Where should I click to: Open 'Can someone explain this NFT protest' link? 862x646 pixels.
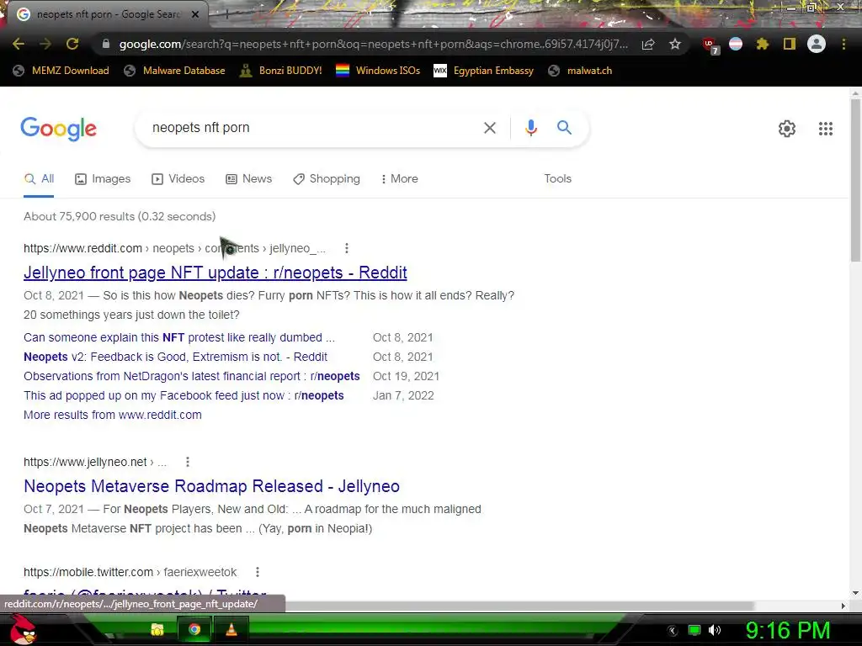[179, 337]
